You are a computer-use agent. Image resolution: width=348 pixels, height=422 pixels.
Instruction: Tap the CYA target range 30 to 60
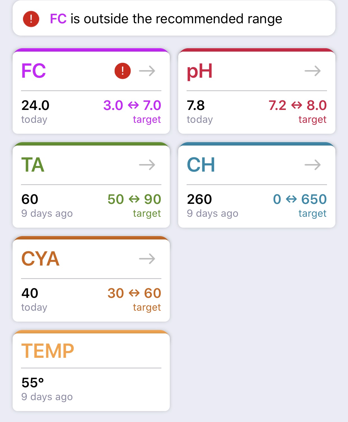[134, 293]
